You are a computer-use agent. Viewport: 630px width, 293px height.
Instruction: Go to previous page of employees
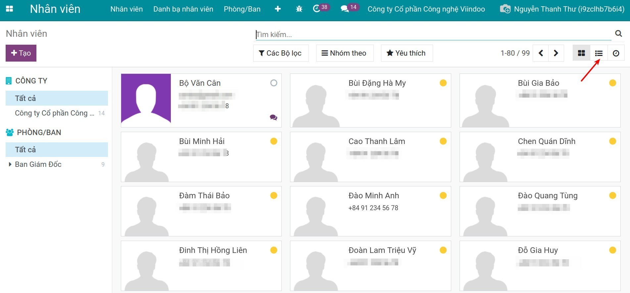(541, 53)
